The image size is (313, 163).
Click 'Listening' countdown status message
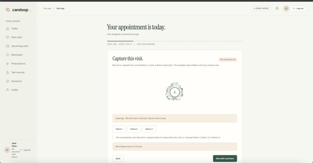[x=175, y=118]
